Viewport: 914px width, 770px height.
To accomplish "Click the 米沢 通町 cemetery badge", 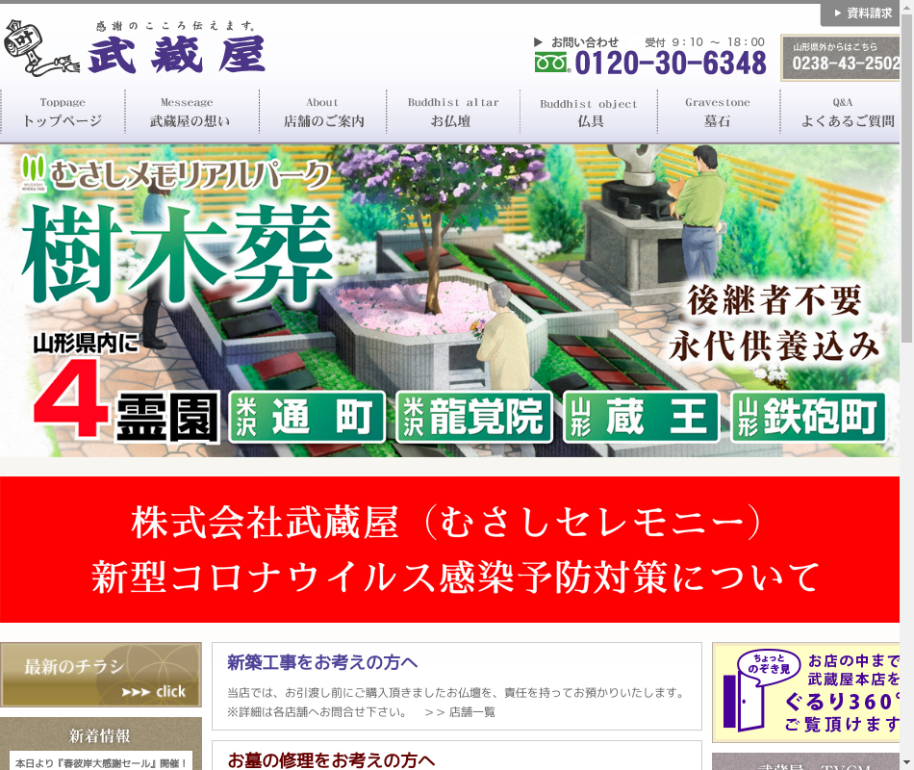I will coord(307,417).
